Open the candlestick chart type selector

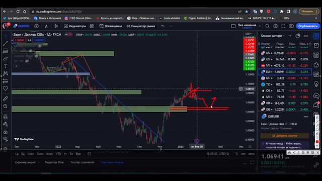tap(56, 26)
